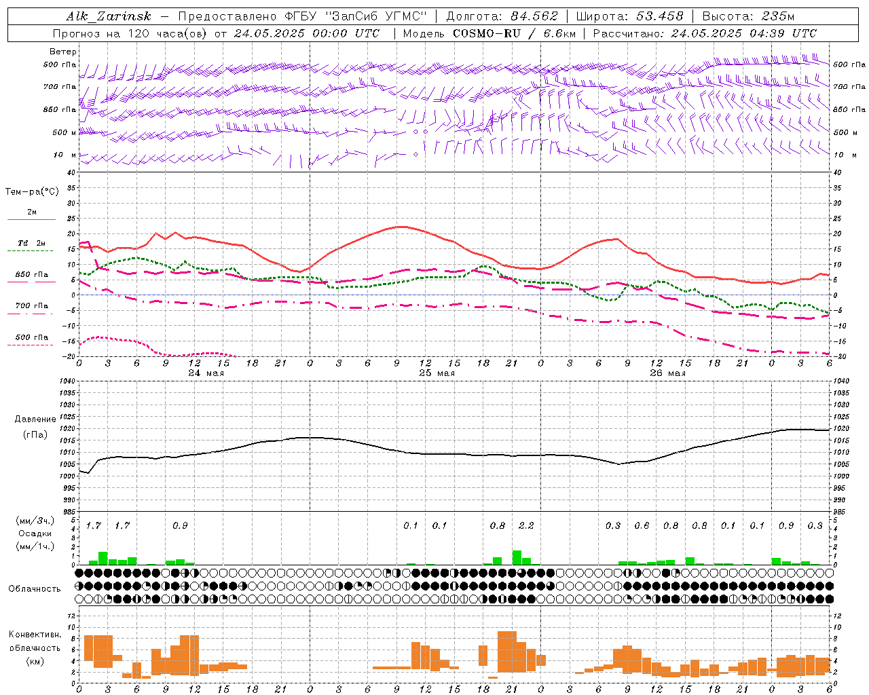
Task: Click the '24 мая' date label
Action: click(x=206, y=373)
